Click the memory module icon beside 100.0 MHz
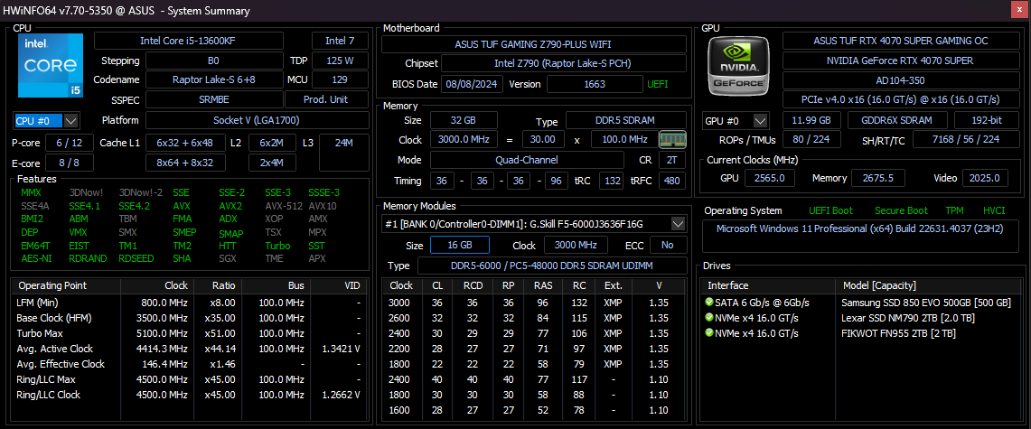This screenshot has height=429, width=1031. coord(672,139)
